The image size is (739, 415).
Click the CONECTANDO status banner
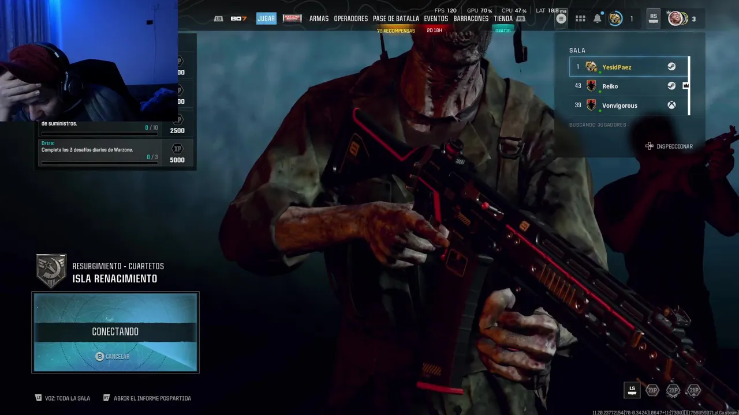(x=115, y=331)
